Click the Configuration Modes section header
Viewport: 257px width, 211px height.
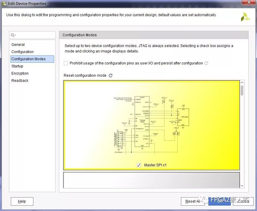154,35
